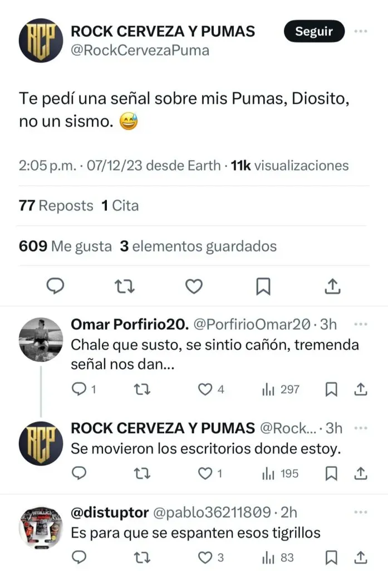Open more options on Omar Porfirio20's reply
Screen dimensions: 388x571
click(361, 324)
